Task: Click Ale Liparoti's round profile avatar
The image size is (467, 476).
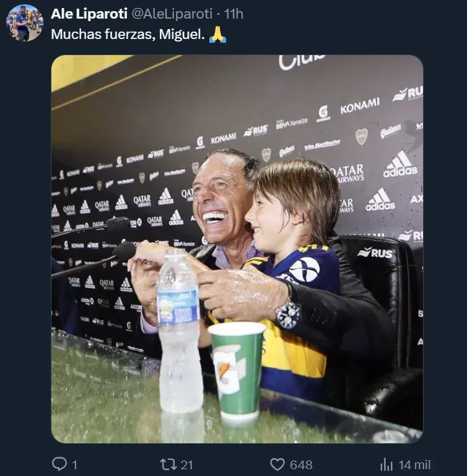Action: [25, 23]
